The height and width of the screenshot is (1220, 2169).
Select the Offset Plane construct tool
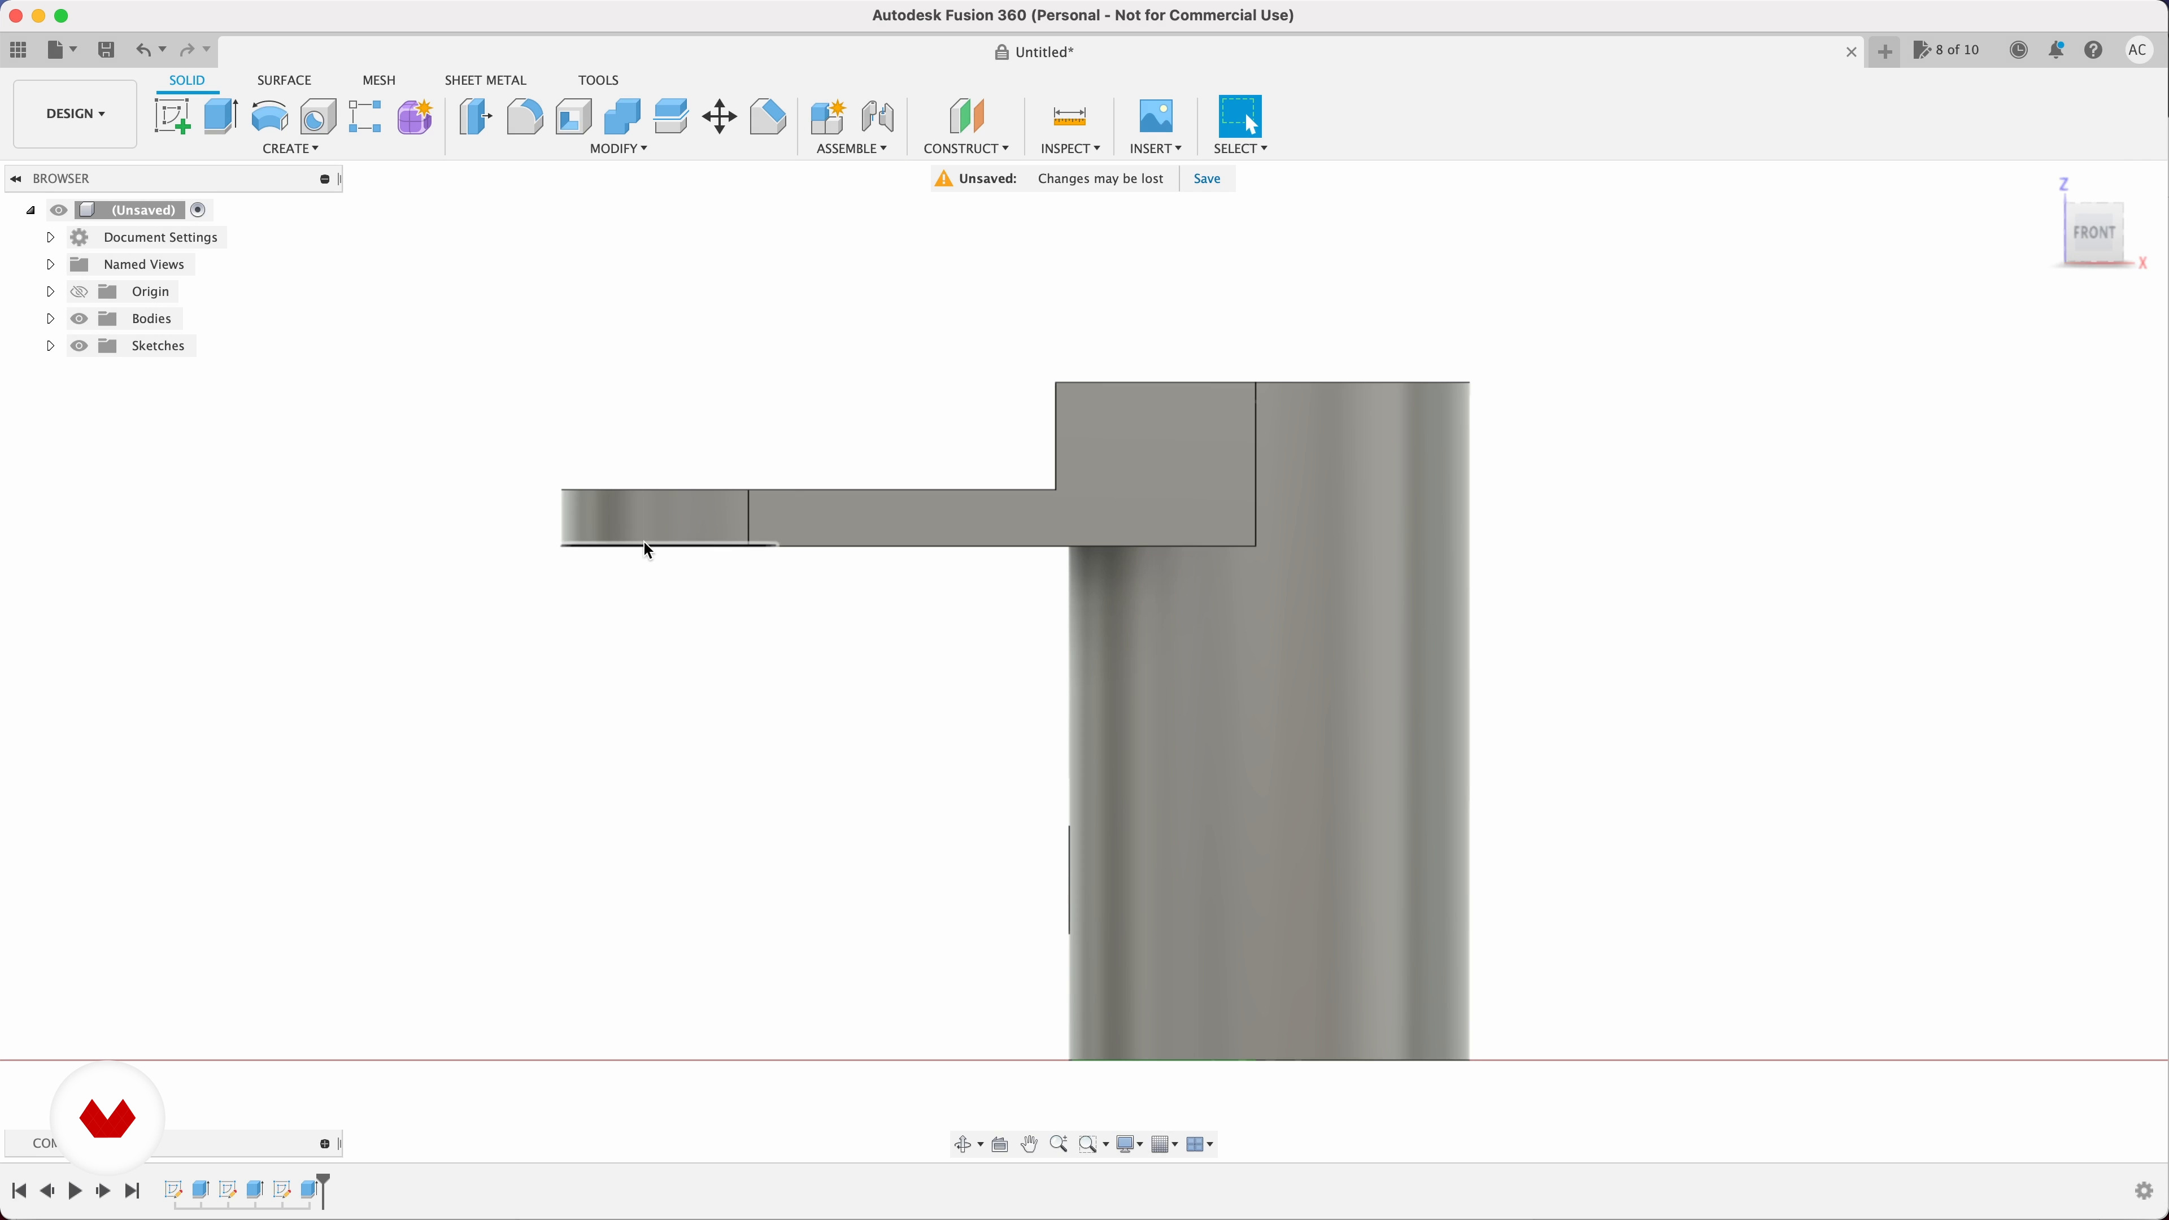pos(966,116)
